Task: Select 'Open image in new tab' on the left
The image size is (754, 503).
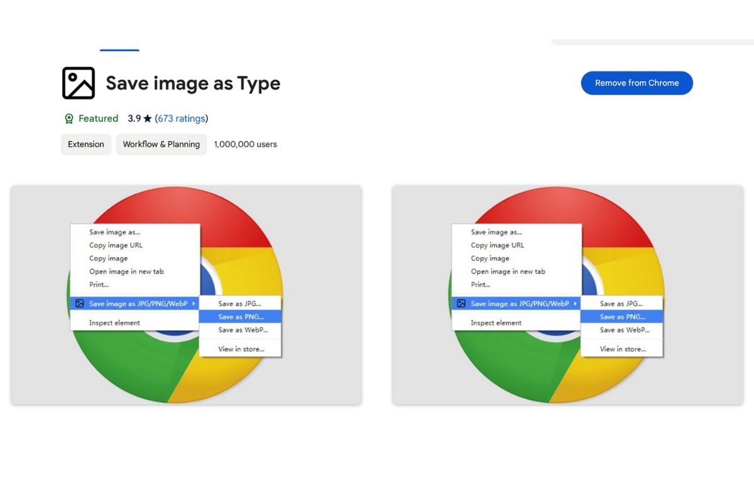Action: (128, 271)
